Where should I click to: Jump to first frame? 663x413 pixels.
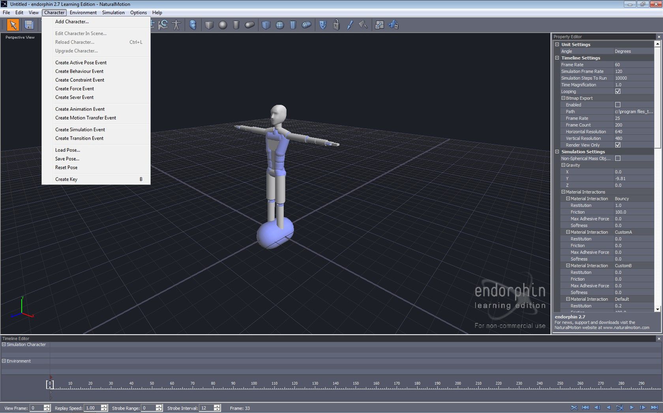point(586,407)
